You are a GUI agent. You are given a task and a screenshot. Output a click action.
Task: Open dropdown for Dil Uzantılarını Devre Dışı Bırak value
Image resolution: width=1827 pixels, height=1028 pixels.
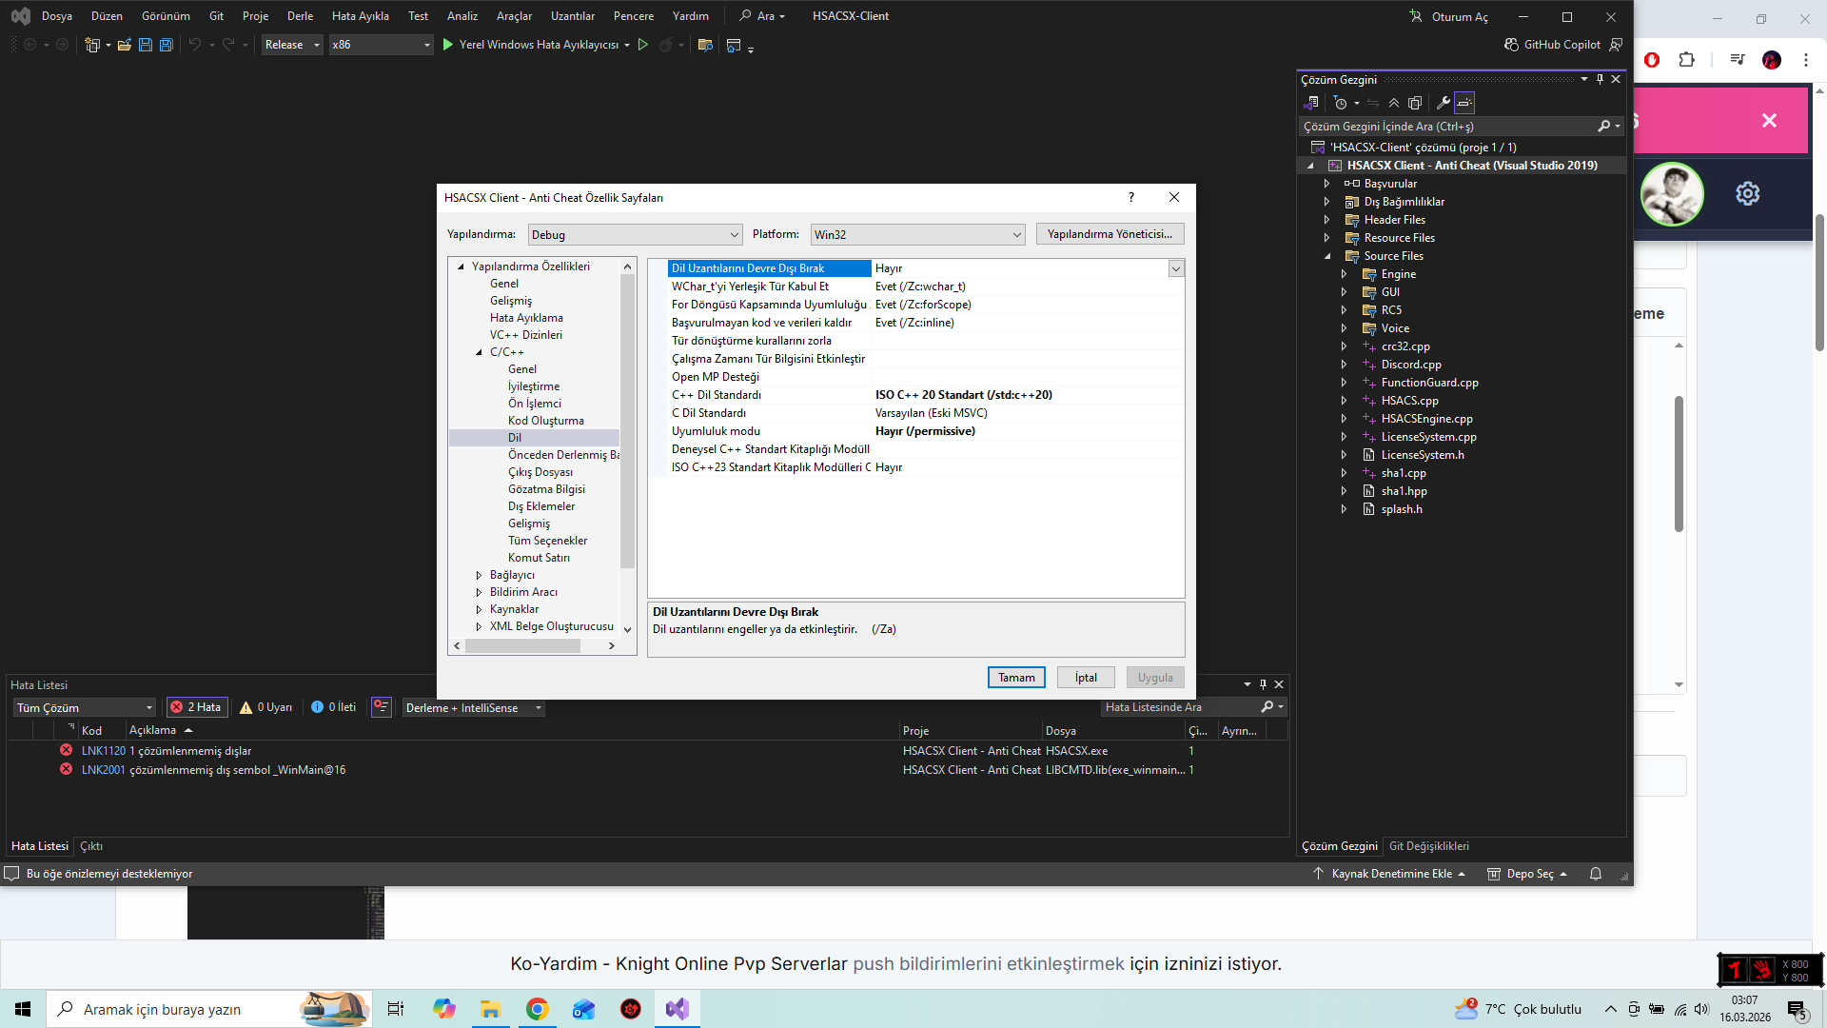(1176, 268)
